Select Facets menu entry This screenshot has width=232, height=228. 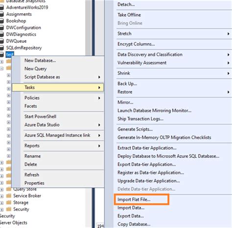[58, 106]
